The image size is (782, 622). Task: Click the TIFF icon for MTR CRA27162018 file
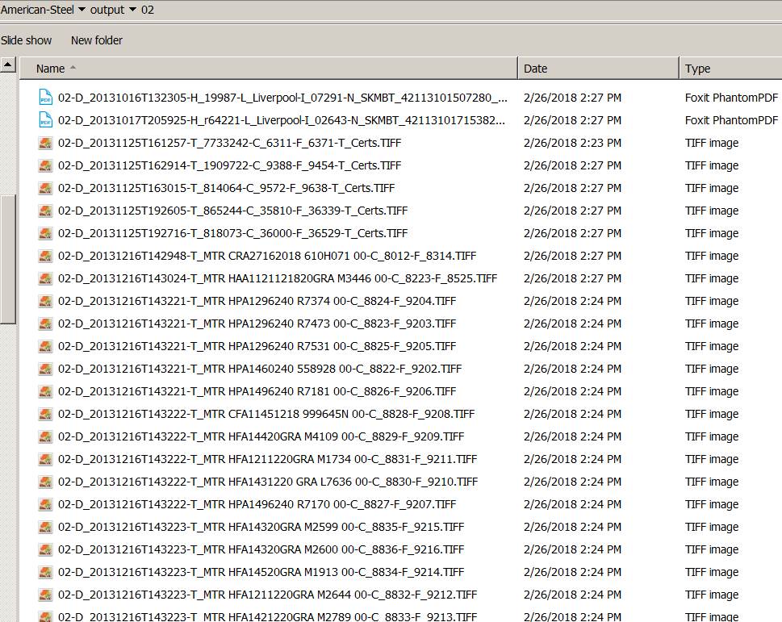(45, 256)
